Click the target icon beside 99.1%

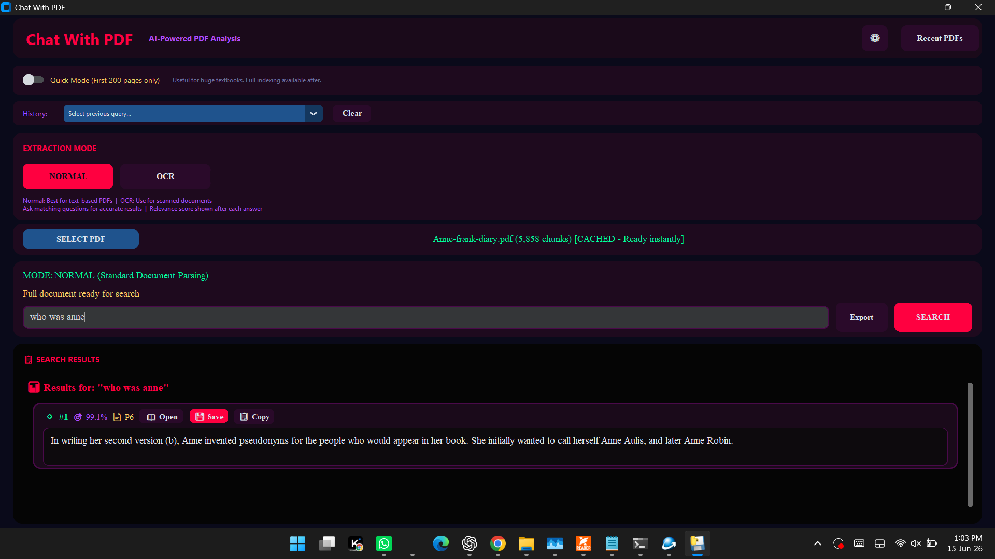78,417
